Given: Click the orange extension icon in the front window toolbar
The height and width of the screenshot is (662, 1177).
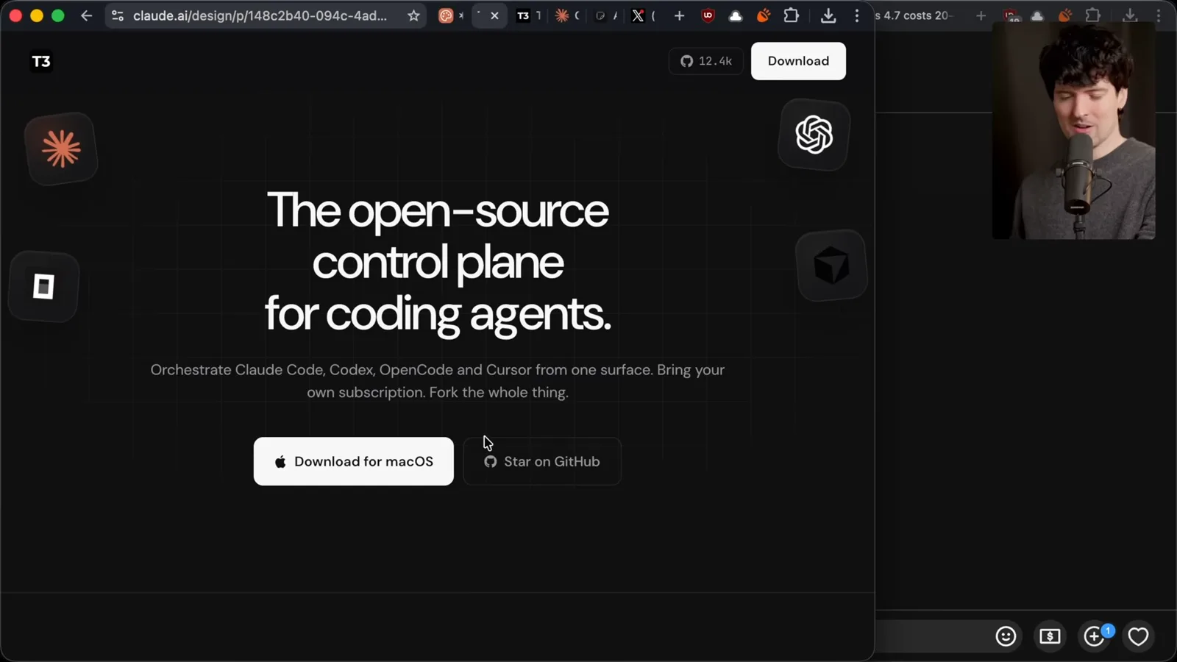Looking at the screenshot, I should click(x=764, y=15).
